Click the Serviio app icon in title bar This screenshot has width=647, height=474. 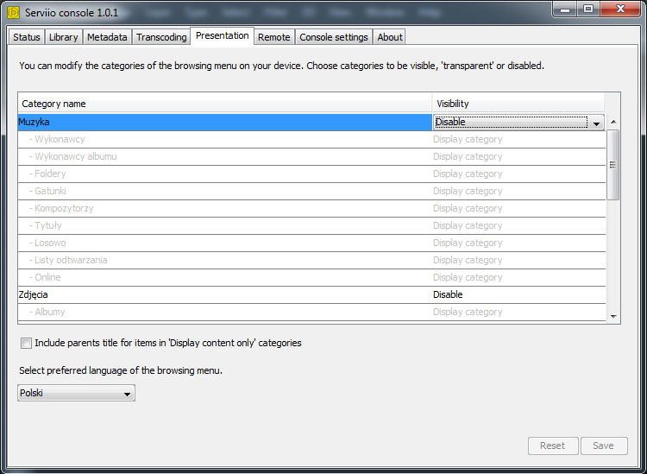(13, 12)
